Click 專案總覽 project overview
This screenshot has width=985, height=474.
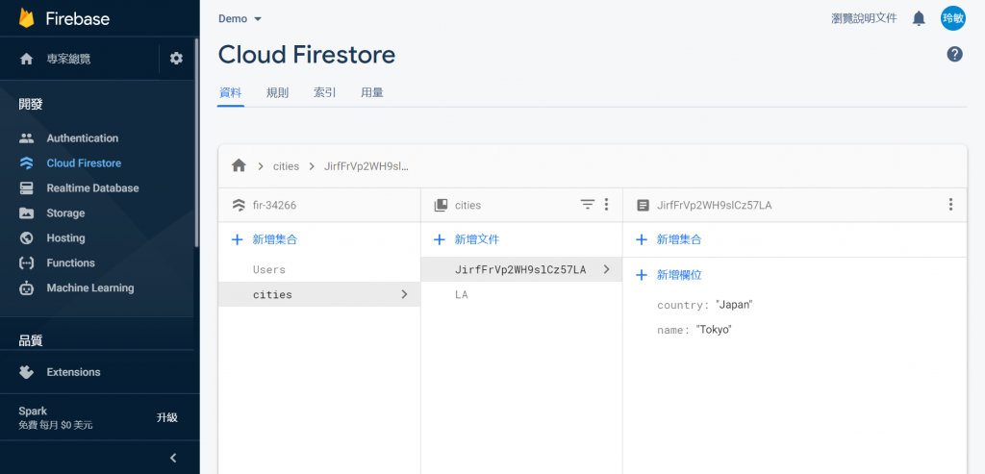click(x=68, y=59)
